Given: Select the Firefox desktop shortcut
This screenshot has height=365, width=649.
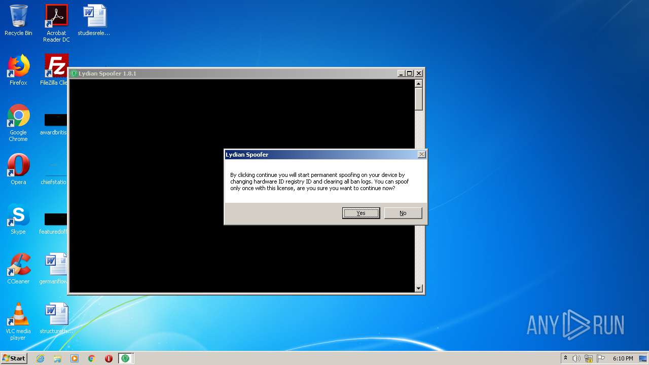Looking at the screenshot, I should tap(18, 70).
